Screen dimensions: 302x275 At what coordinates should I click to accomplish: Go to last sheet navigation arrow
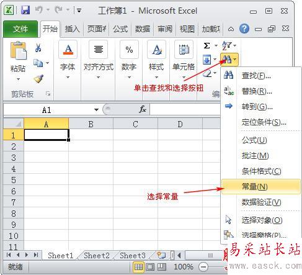tap(36, 255)
